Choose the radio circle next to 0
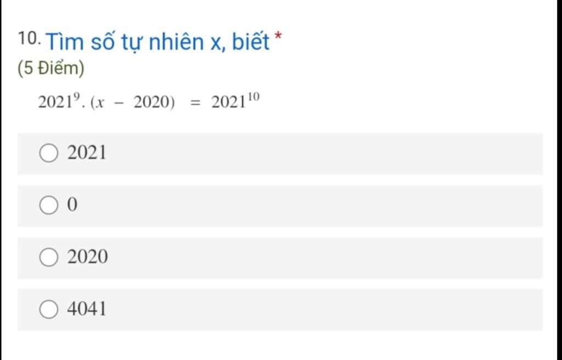562x360 pixels. 49,205
